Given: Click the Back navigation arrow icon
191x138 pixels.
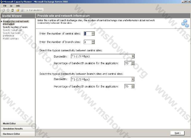Looking at the screenshot, I should (x=4, y=10).
